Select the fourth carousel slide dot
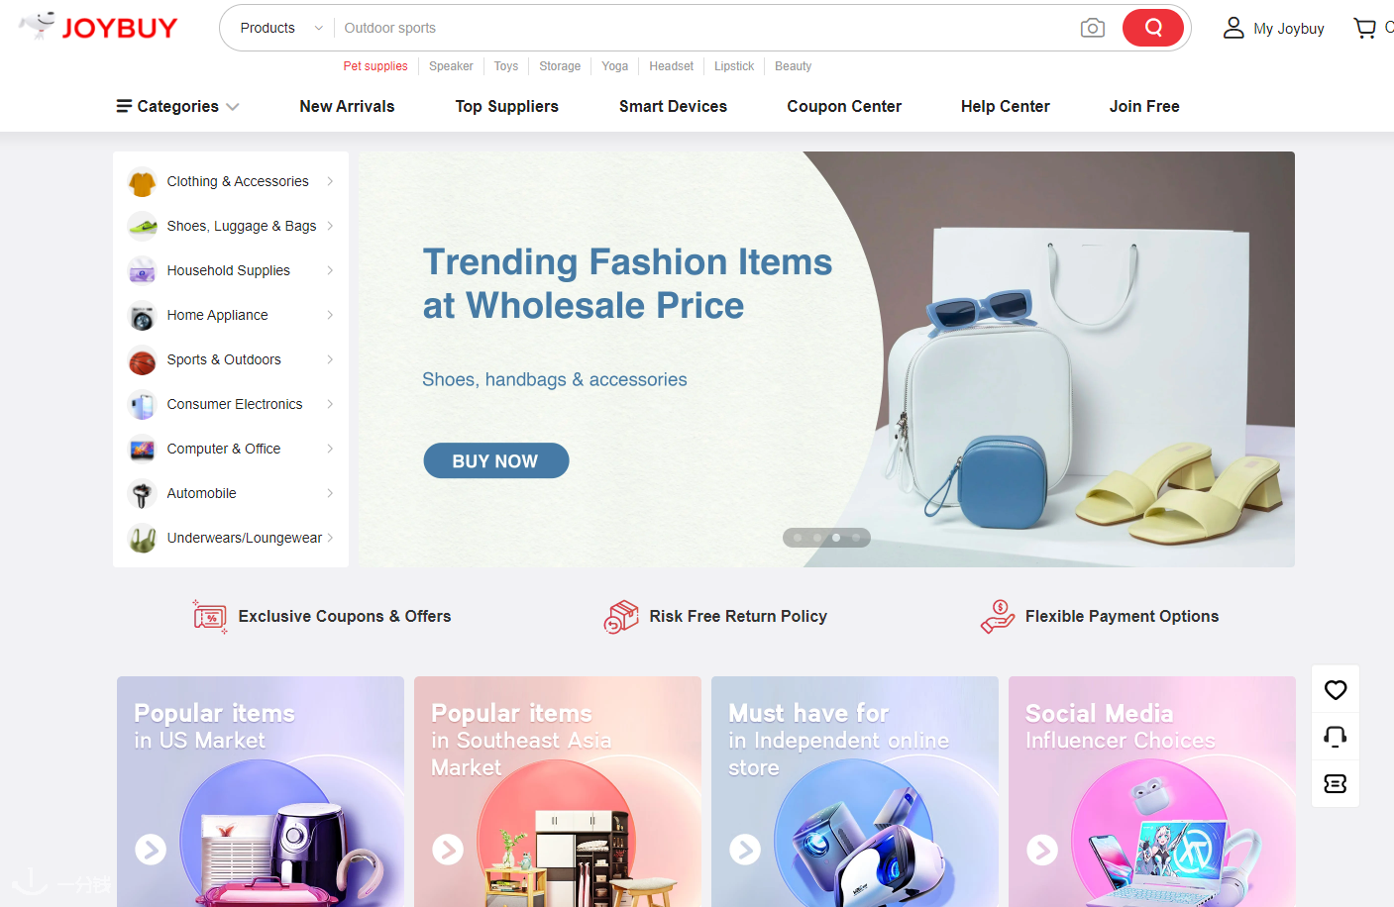Screen dimensions: 1394x907 (x=856, y=538)
